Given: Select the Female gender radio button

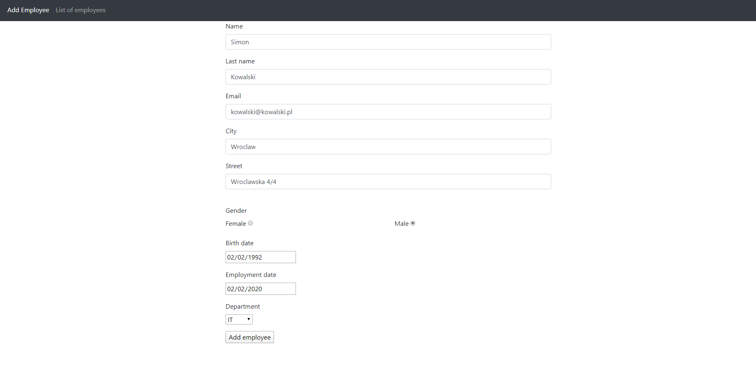Looking at the screenshot, I should [x=250, y=223].
